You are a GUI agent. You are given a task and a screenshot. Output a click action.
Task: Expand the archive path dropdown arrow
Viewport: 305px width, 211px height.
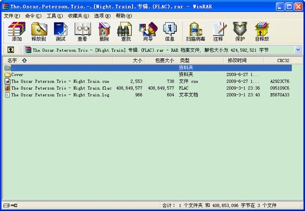pos(298,50)
